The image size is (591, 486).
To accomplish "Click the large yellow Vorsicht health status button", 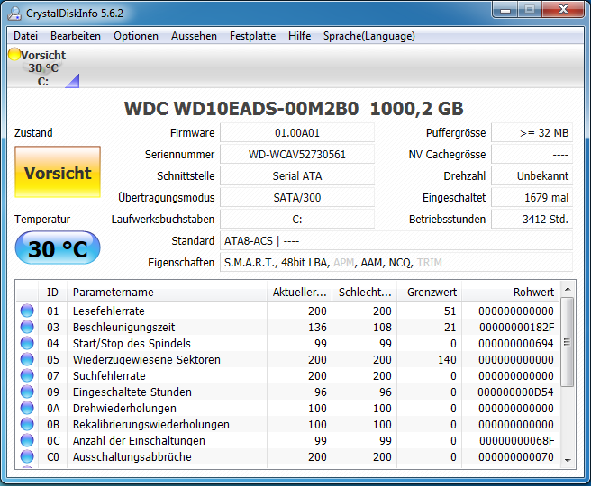I will [58, 172].
